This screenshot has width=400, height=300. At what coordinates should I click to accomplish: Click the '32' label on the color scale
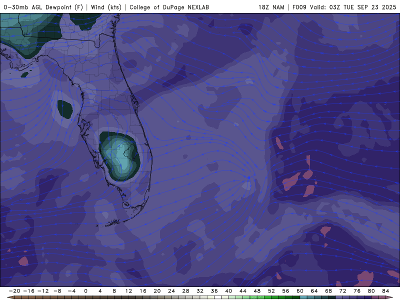[200, 291]
